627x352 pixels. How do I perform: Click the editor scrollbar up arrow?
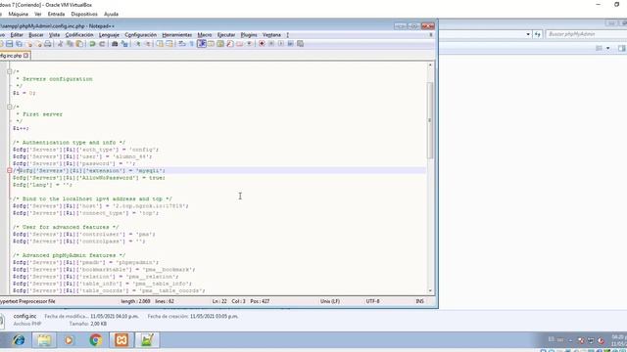430,66
